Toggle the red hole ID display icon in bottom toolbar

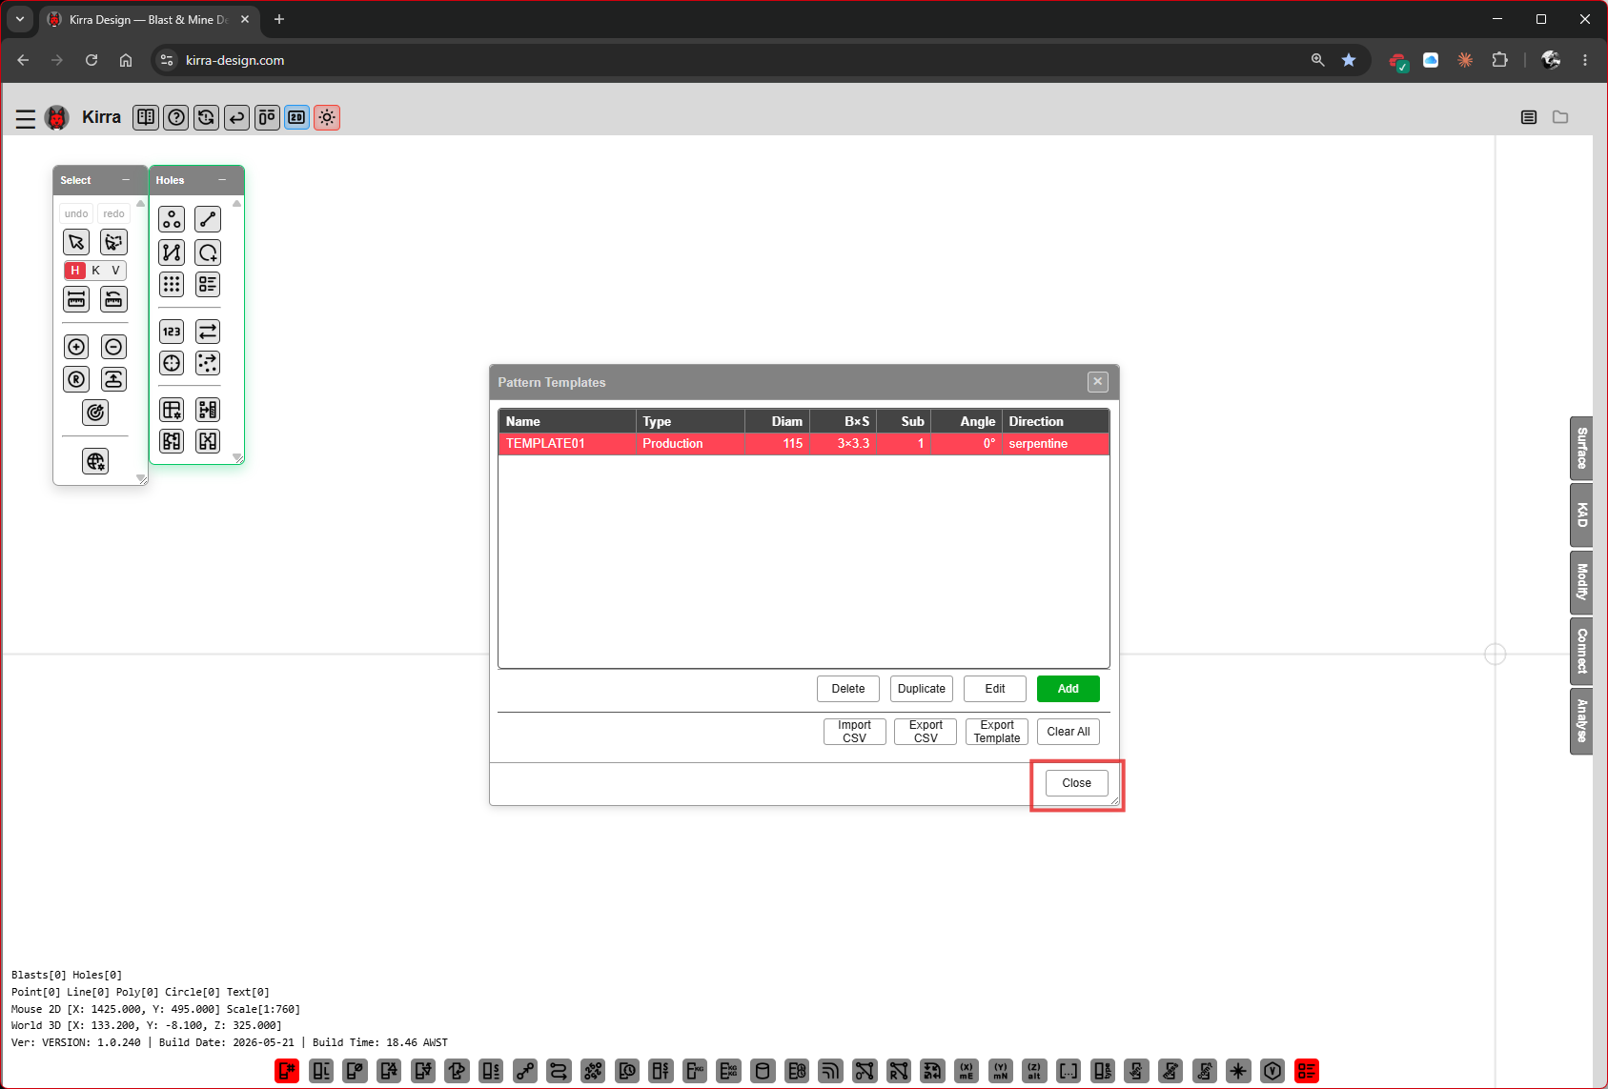pos(287,1071)
